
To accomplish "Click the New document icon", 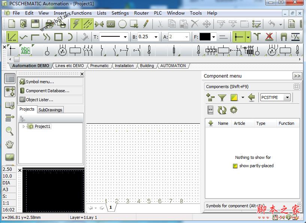I will coord(12,24).
